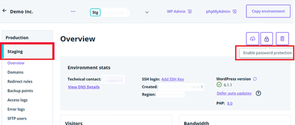Click the Copy environment button
Image resolution: width=295 pixels, height=125 pixels.
point(268,11)
